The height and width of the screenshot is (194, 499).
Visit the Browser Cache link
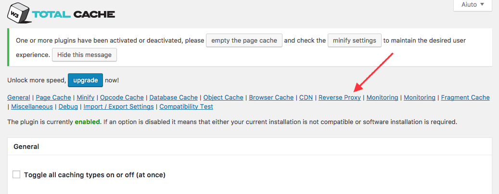271,98
